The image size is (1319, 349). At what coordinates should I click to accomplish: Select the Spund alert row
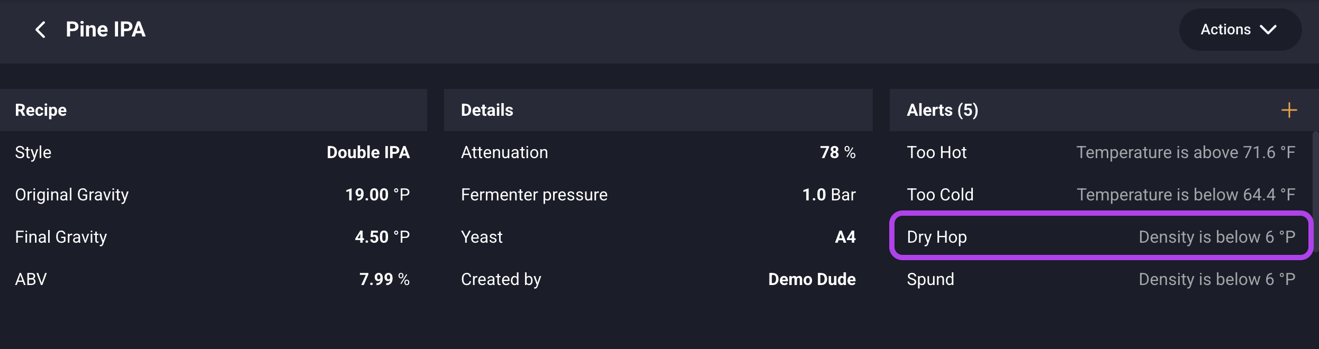[x=1101, y=279]
